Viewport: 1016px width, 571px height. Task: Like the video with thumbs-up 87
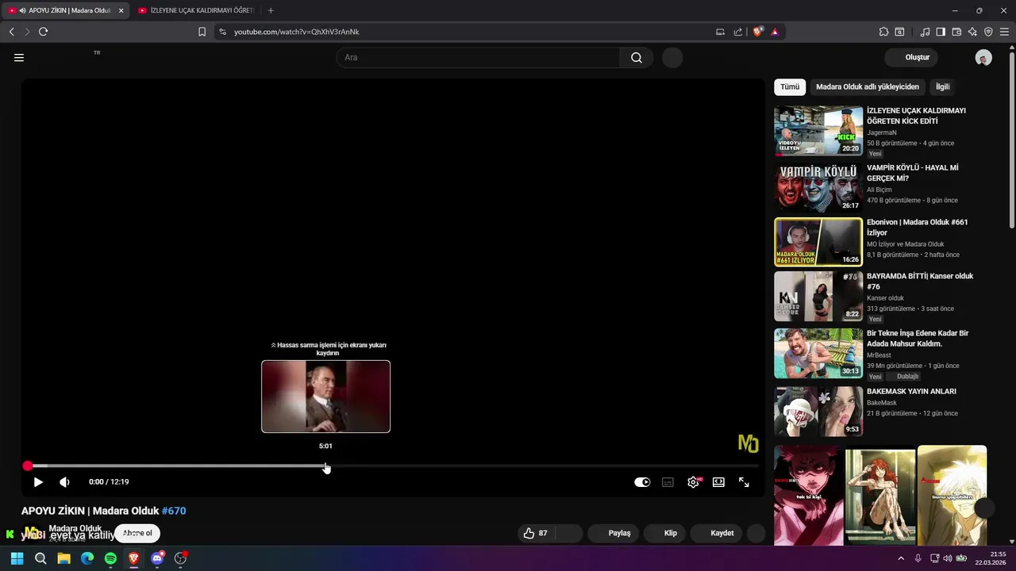click(536, 533)
